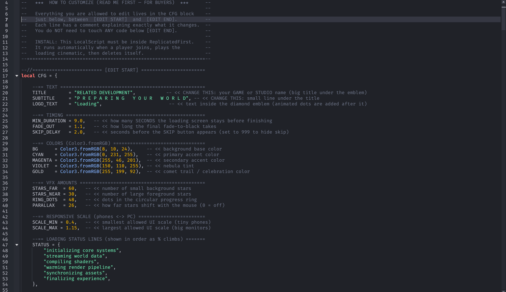Click the "local" keyword before CFG
Image resolution: width=506 pixels, height=292 pixels.
[28, 76]
